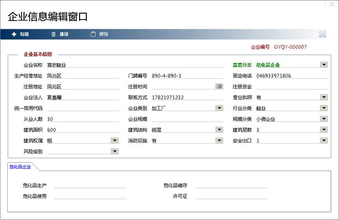This screenshot has height=220, width=339.
Task: Expand the 建筑结构 dropdown arrow
Action: pyautogui.click(x=219, y=129)
